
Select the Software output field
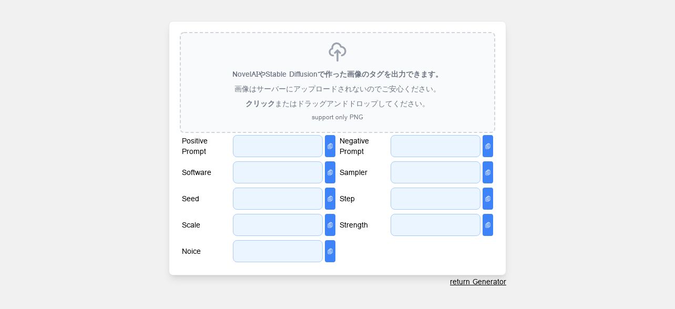pyautogui.click(x=278, y=172)
